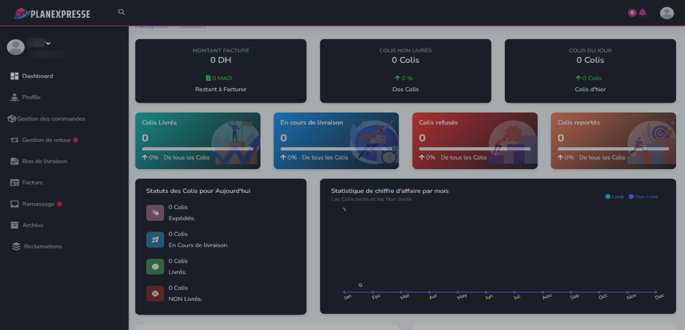Click the Archive box icon in sidebar
Image resolution: width=685 pixels, height=330 pixels.
pos(15,226)
